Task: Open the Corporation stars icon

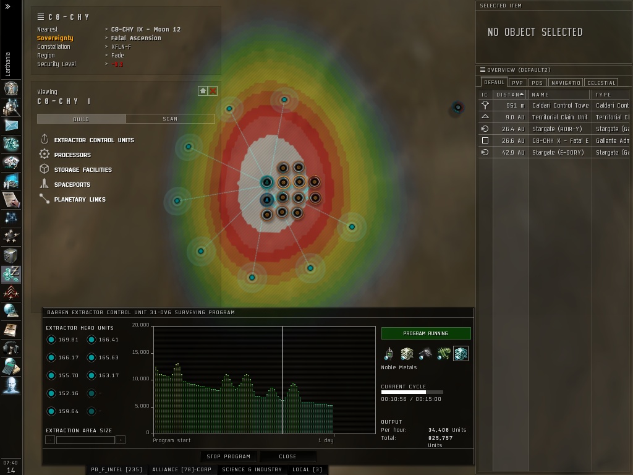Action: click(11, 237)
